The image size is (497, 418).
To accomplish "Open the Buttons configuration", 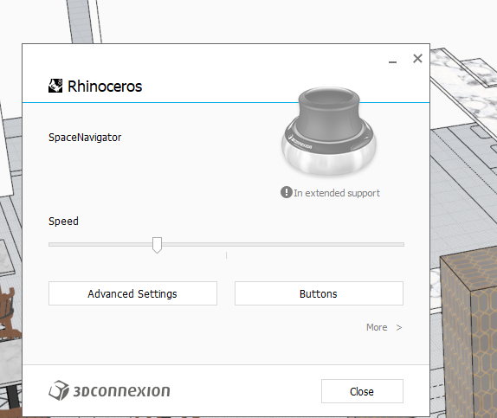I will point(319,293).
